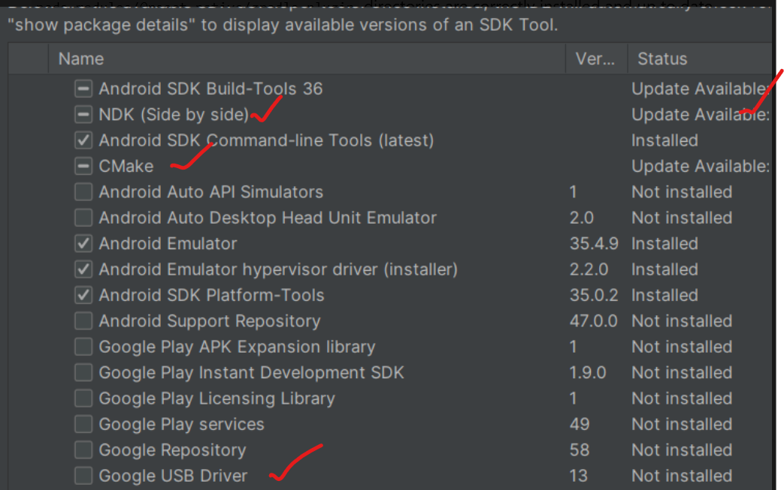Screen dimensions: 784x490
Task: Sort by the Name column header
Action: (307, 59)
